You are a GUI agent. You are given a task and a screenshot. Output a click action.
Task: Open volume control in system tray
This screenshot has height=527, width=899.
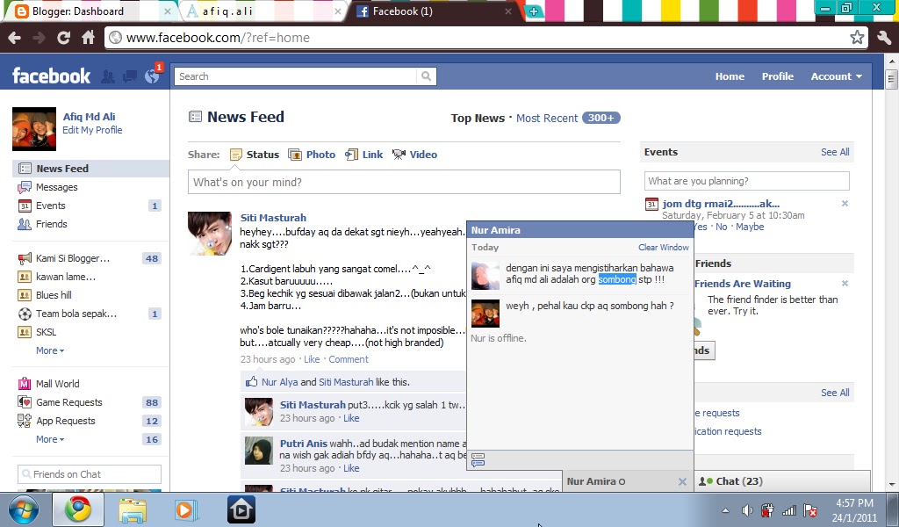pyautogui.click(x=747, y=509)
